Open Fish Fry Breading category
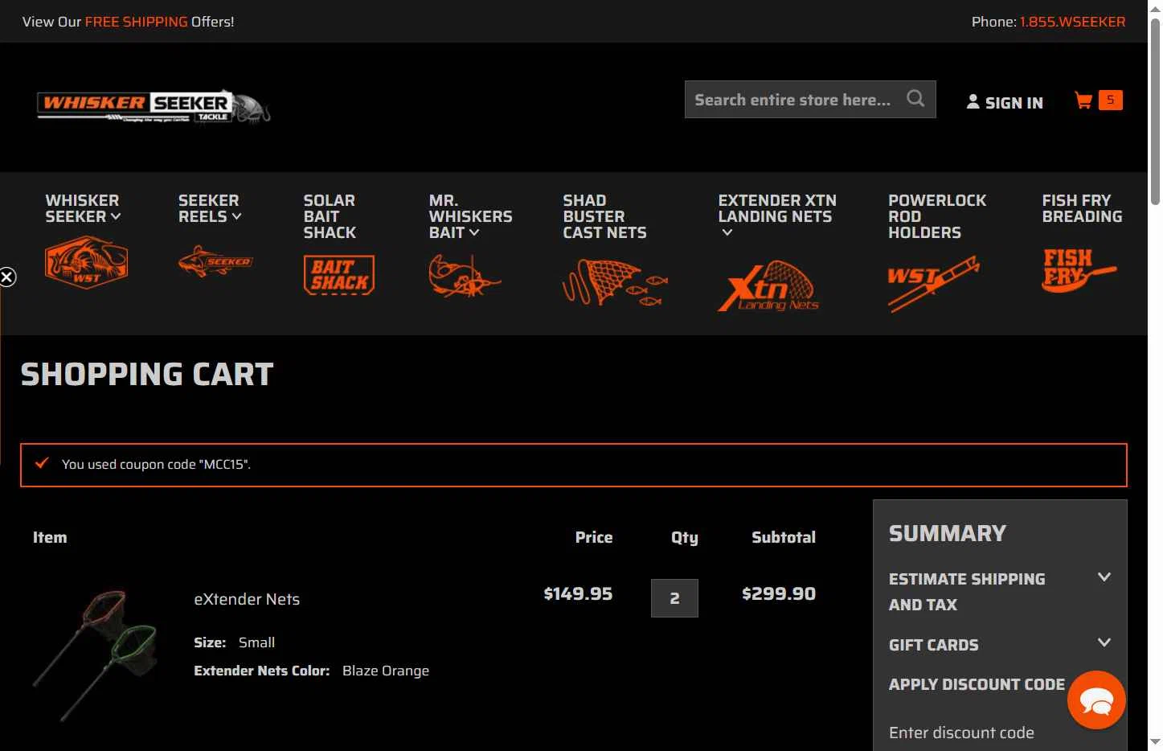The image size is (1163, 751). click(x=1082, y=208)
